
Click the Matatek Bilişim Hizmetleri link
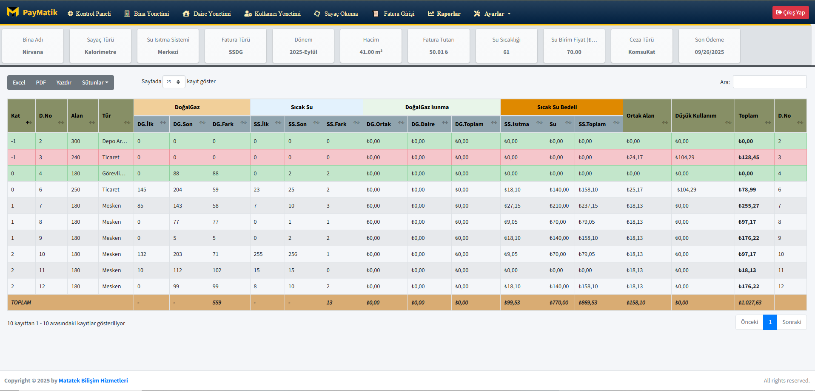pyautogui.click(x=93, y=380)
